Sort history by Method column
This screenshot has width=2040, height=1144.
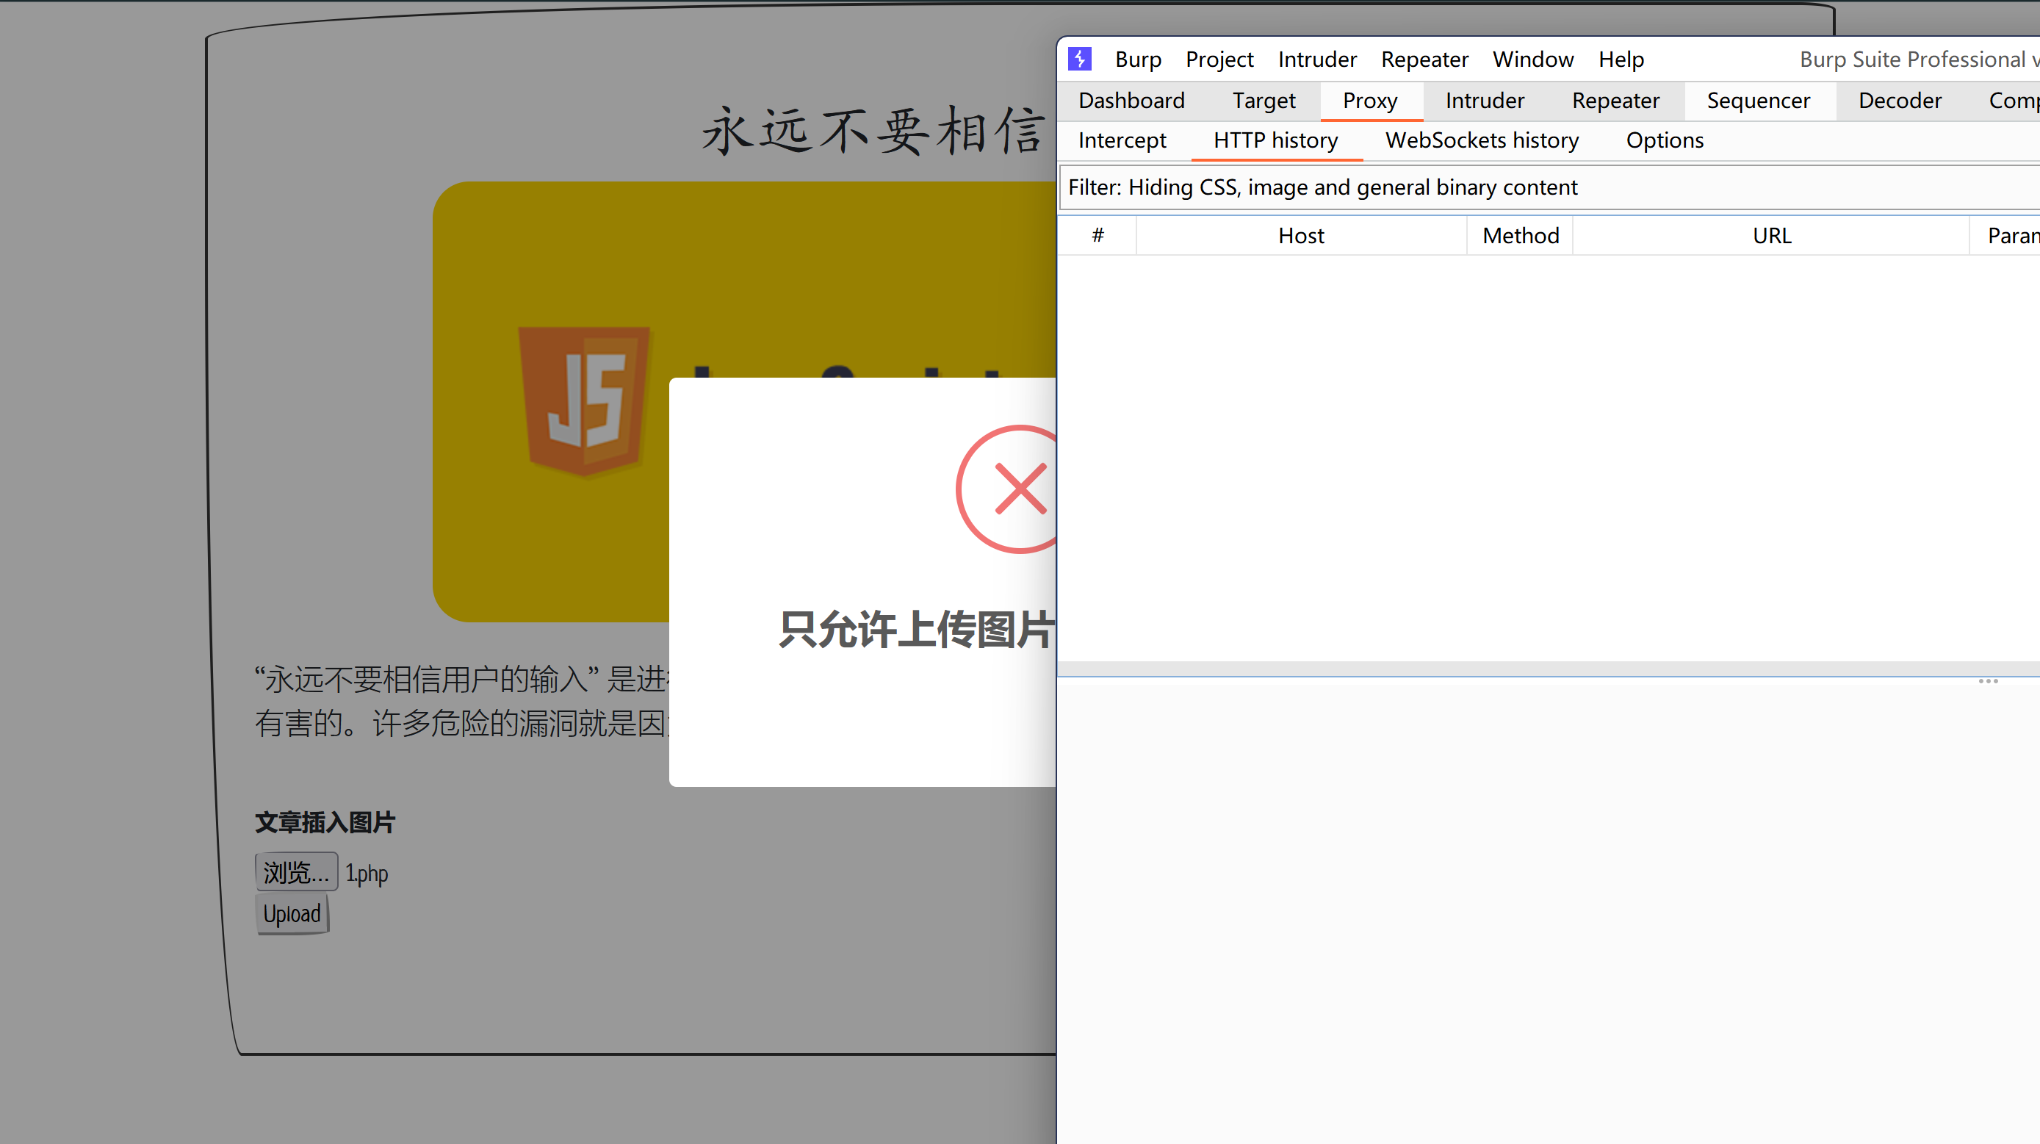point(1520,235)
